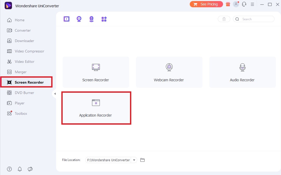This screenshot has height=175, width=281.
Task: Open the hamburger main menu
Action: 252,4
